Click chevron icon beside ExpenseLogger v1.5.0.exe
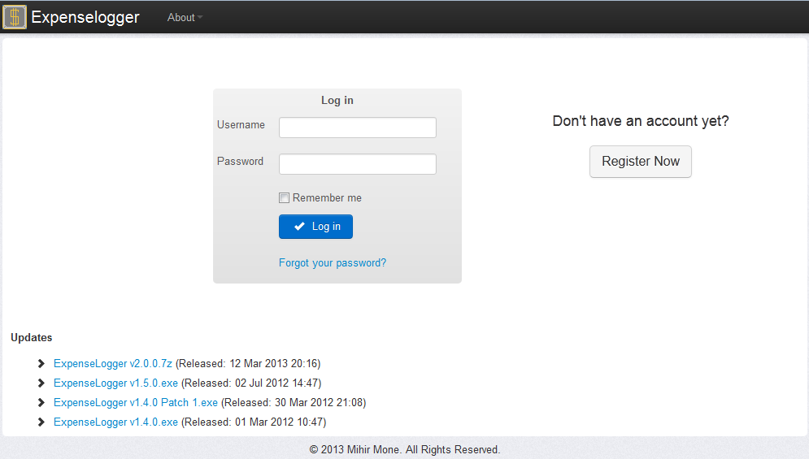Screen dimensions: 809x459 click(41, 383)
